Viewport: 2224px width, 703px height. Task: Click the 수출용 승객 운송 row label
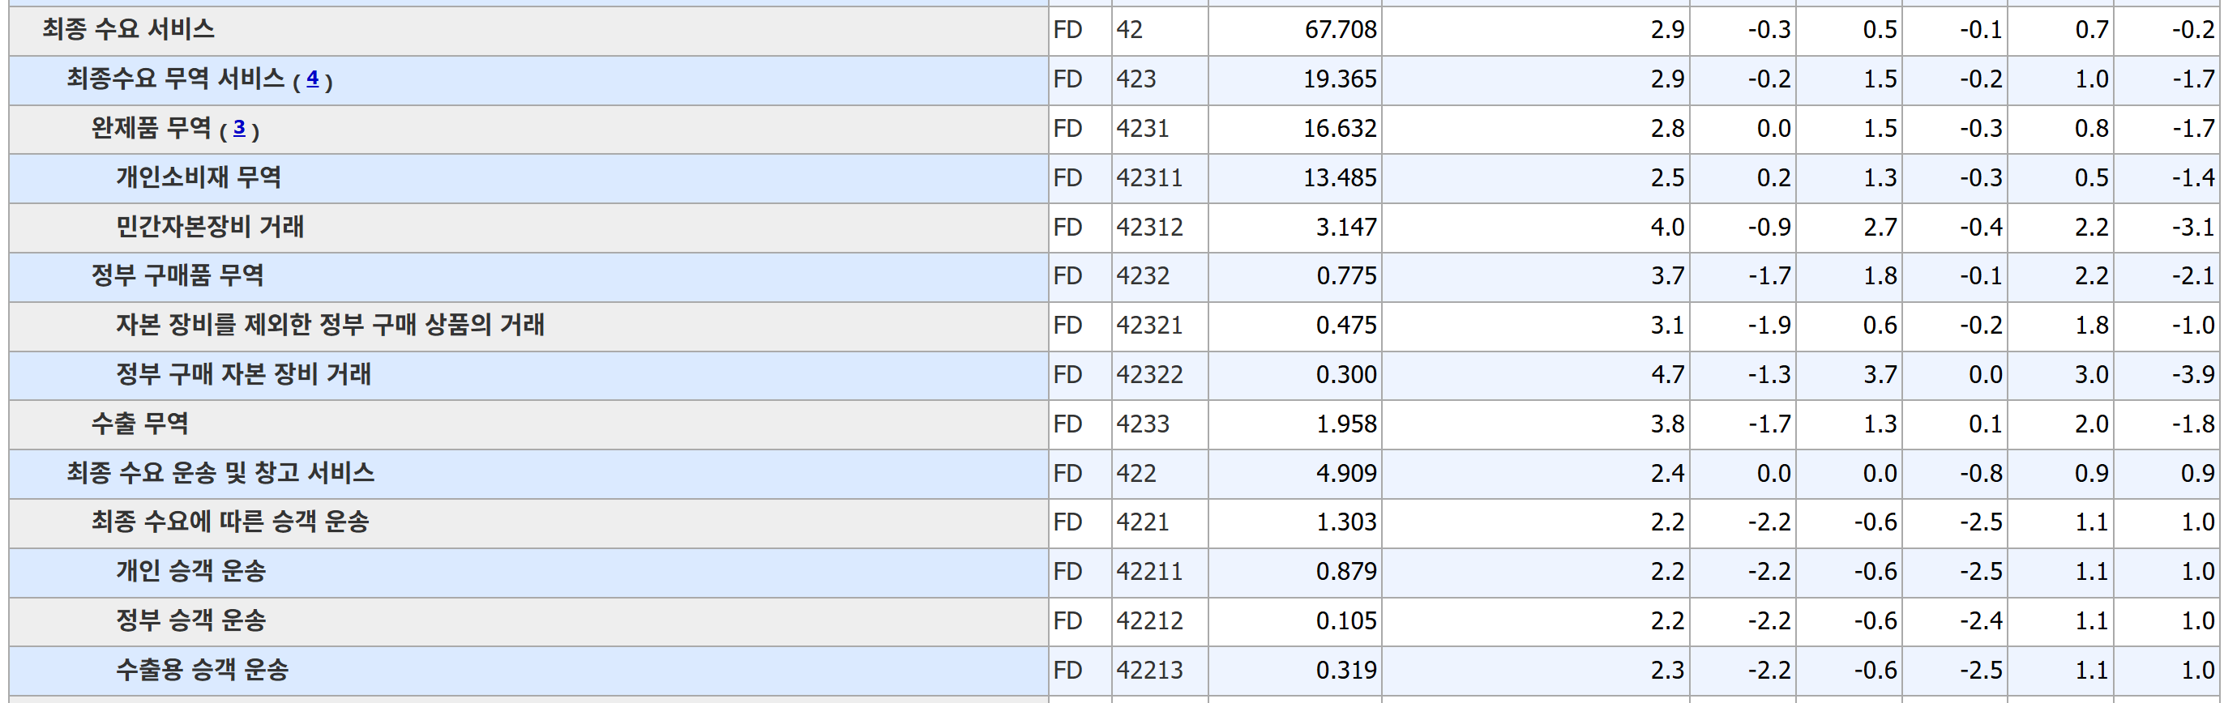(x=202, y=669)
